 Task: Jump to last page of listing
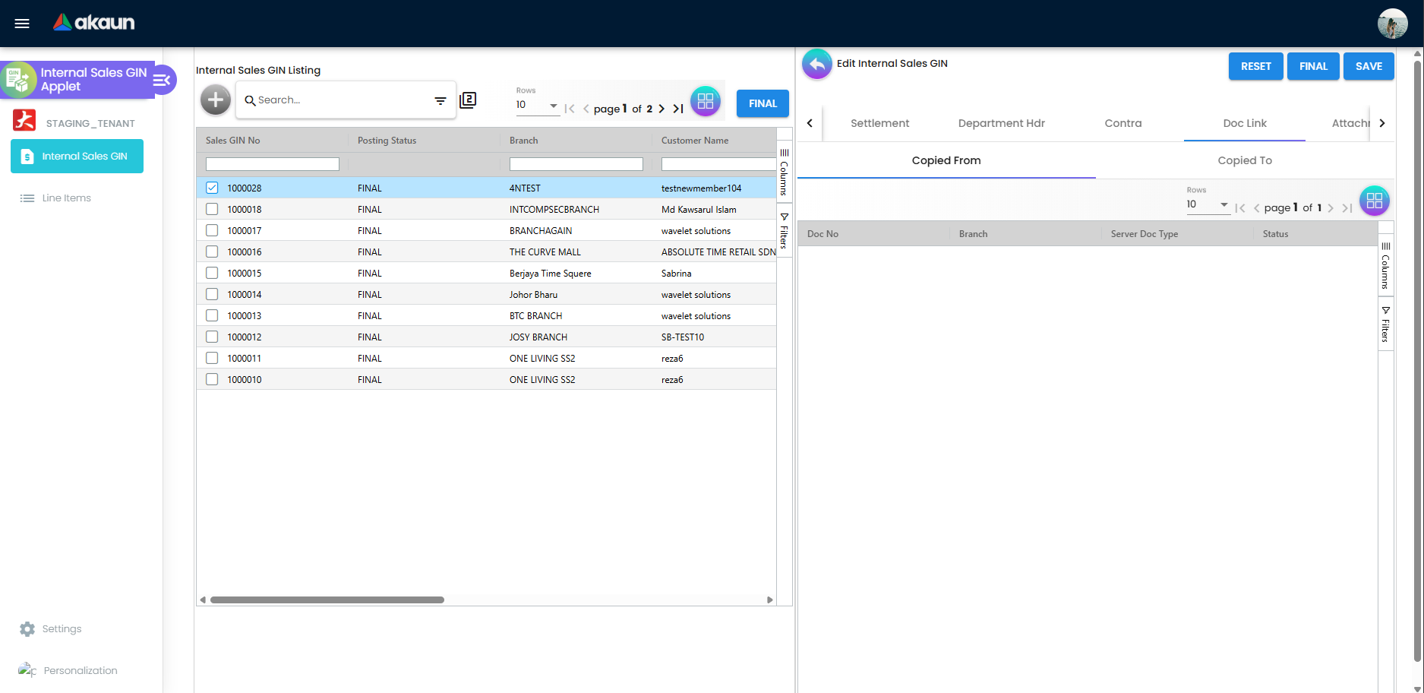click(678, 109)
